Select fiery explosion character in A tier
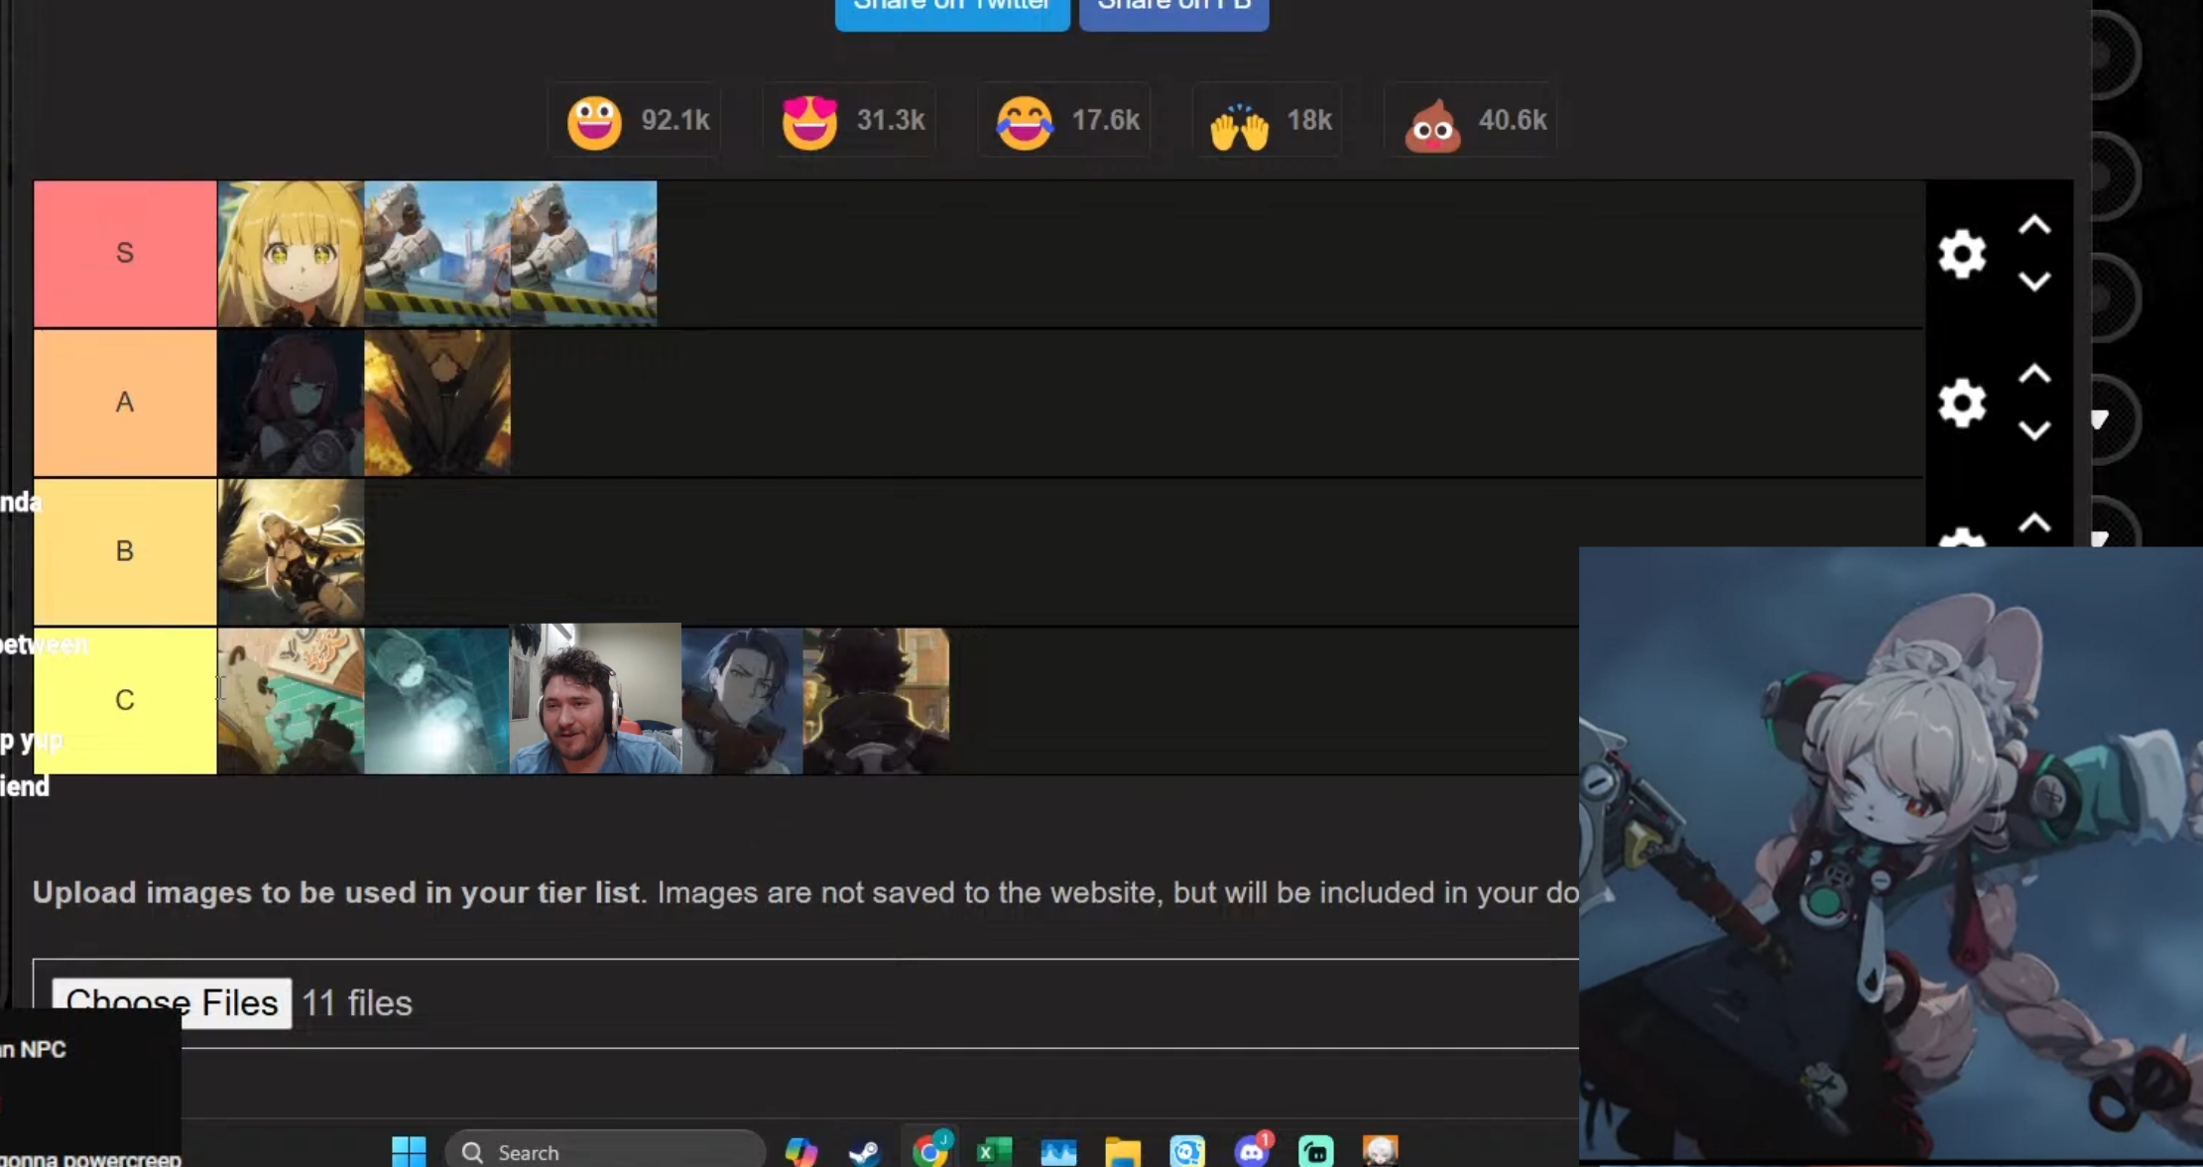The width and height of the screenshot is (2203, 1167). coord(437,403)
